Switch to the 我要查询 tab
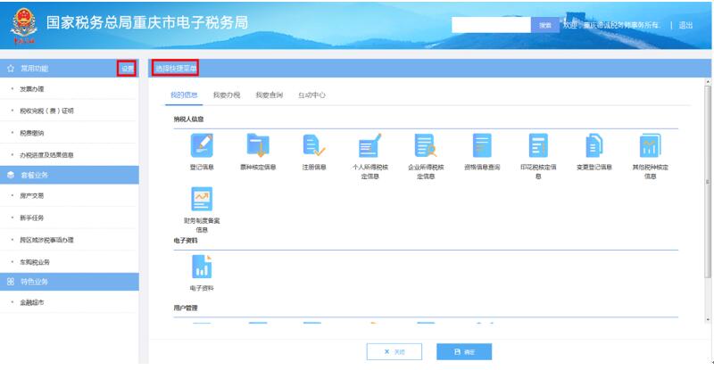Viewport: 714px width, 370px height. [x=269, y=94]
